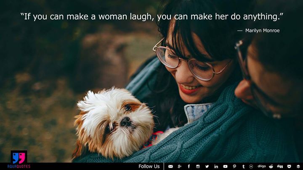
Task: Open the Reddit alien icon
Action: (271, 166)
